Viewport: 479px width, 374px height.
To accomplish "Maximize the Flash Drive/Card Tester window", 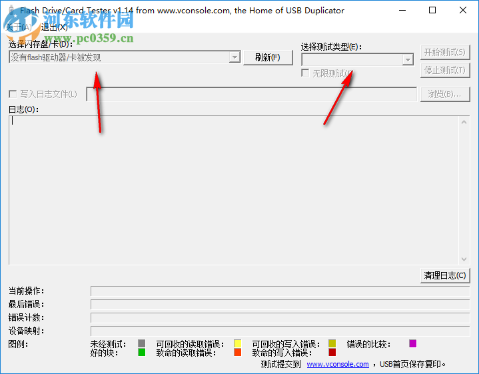I will [x=432, y=11].
